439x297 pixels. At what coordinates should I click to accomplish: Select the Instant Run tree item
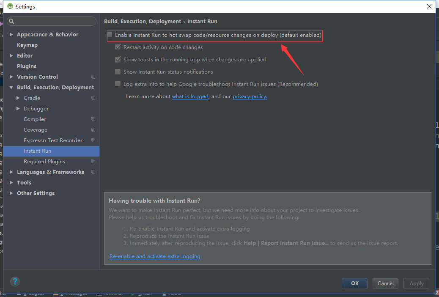[52, 151]
